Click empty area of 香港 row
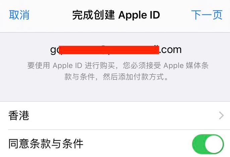 (123, 115)
